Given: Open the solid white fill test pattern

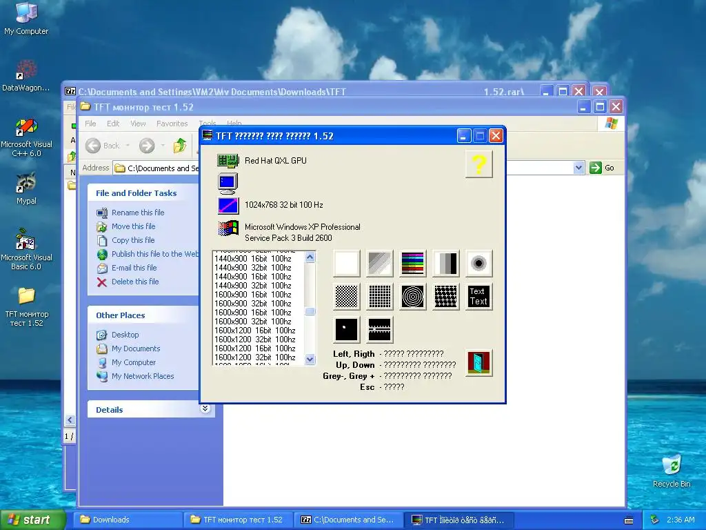Looking at the screenshot, I should point(347,263).
